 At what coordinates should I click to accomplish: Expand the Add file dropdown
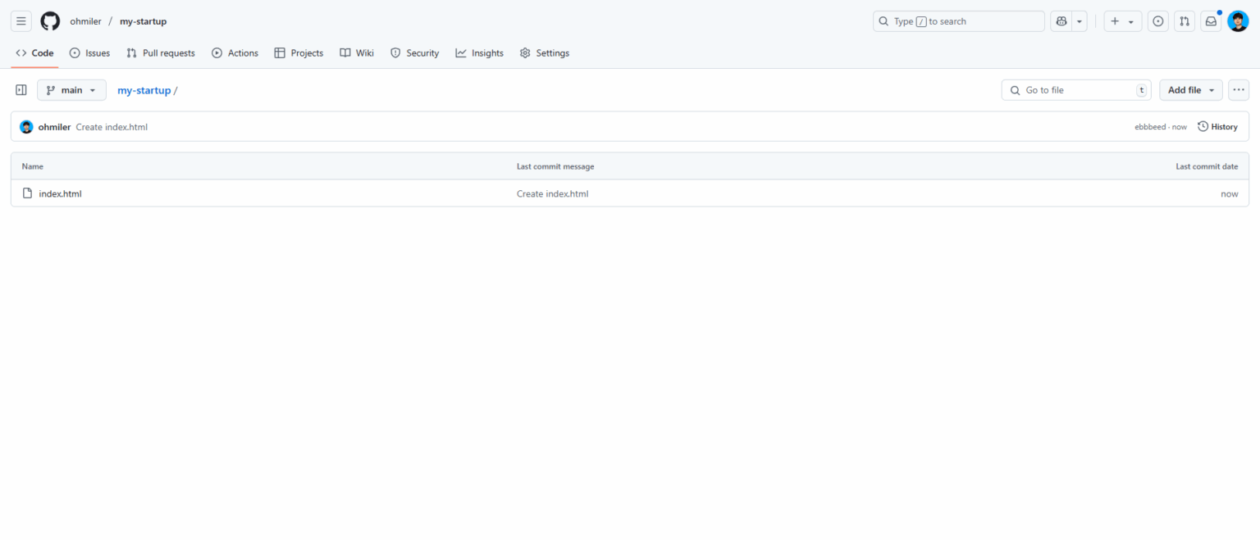click(x=1190, y=89)
